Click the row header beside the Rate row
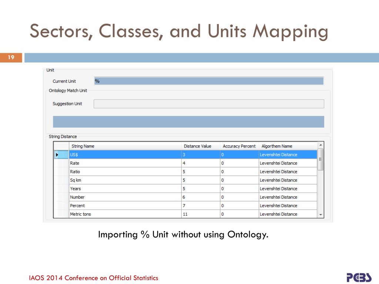Screen dimensions: 379x284 61,163
